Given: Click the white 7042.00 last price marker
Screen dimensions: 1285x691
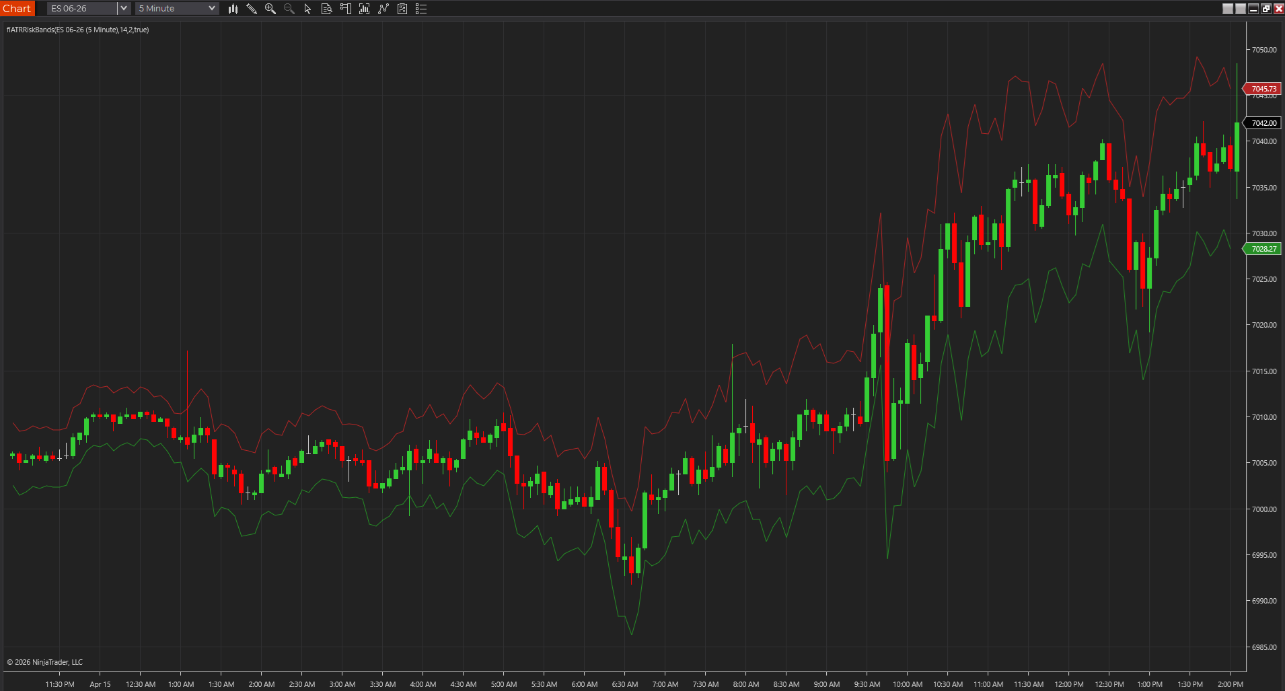Looking at the screenshot, I should tap(1263, 122).
